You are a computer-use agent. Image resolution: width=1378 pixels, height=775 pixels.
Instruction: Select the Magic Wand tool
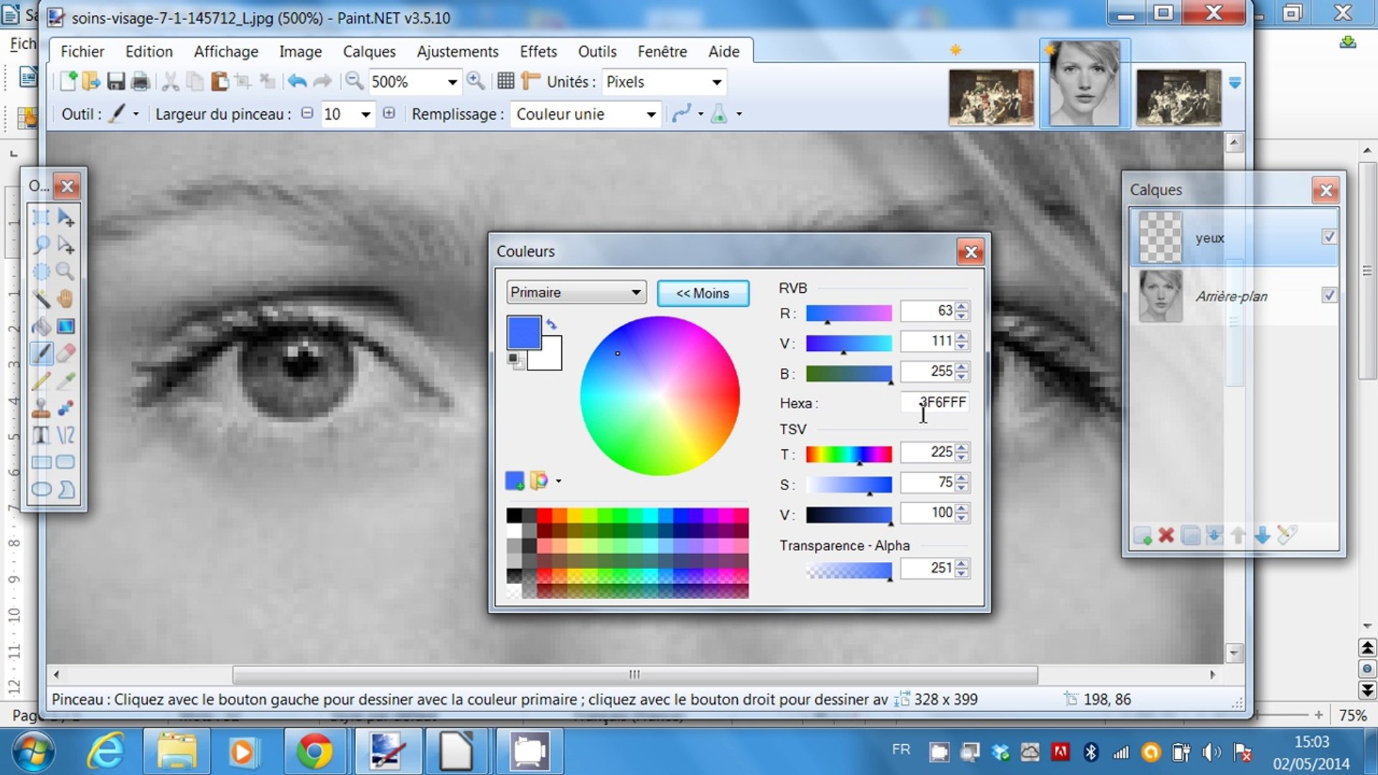coord(41,299)
